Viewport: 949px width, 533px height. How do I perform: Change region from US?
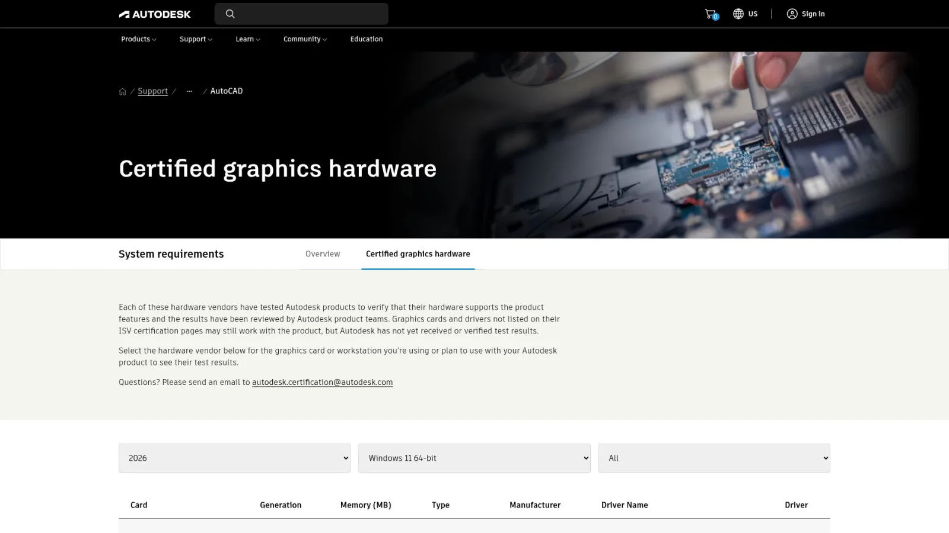[753, 14]
